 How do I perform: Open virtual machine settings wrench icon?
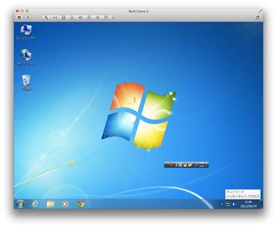[x=46, y=18]
